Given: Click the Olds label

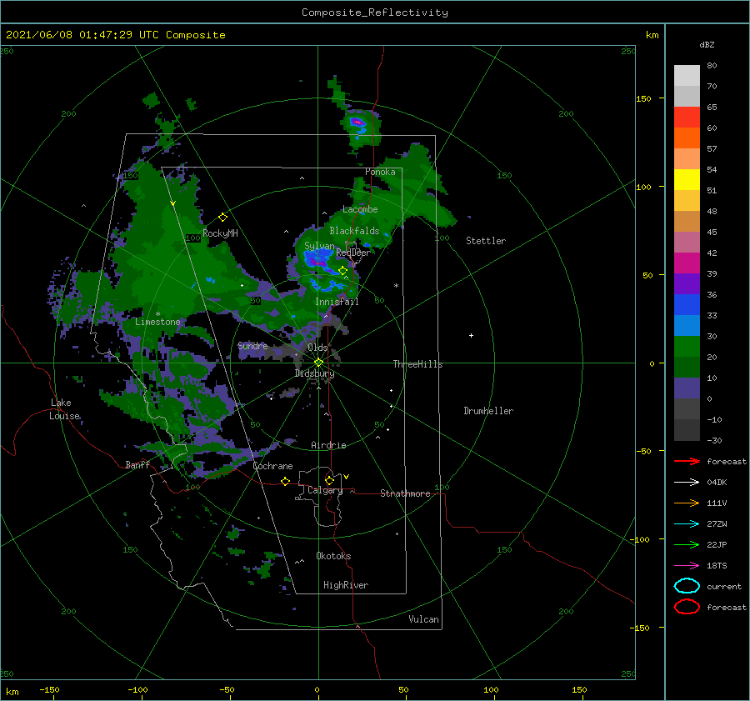Looking at the screenshot, I should tap(317, 348).
